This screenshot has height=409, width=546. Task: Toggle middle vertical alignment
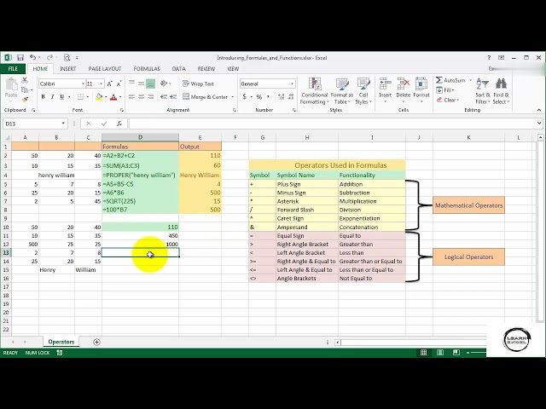pyautogui.click(x=141, y=84)
